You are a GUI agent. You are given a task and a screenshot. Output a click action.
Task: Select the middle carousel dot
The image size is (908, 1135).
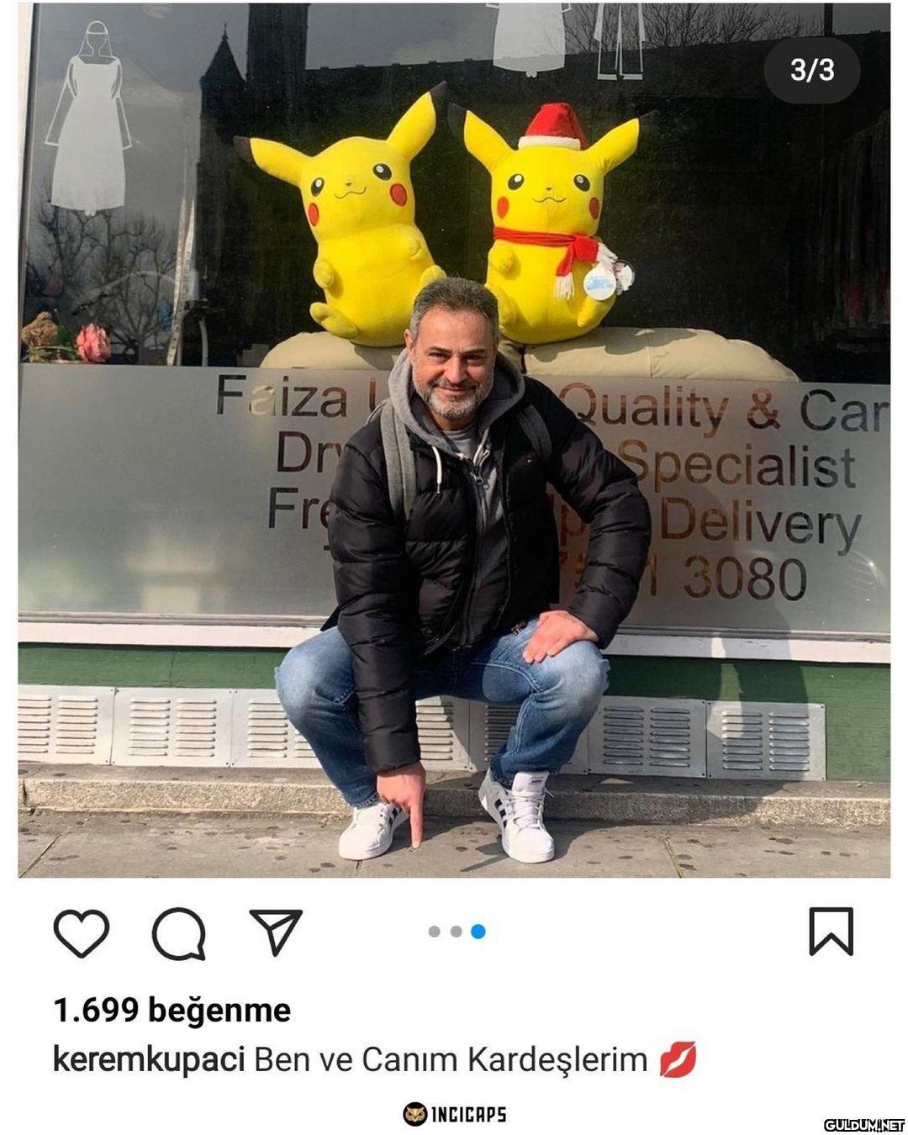click(456, 932)
